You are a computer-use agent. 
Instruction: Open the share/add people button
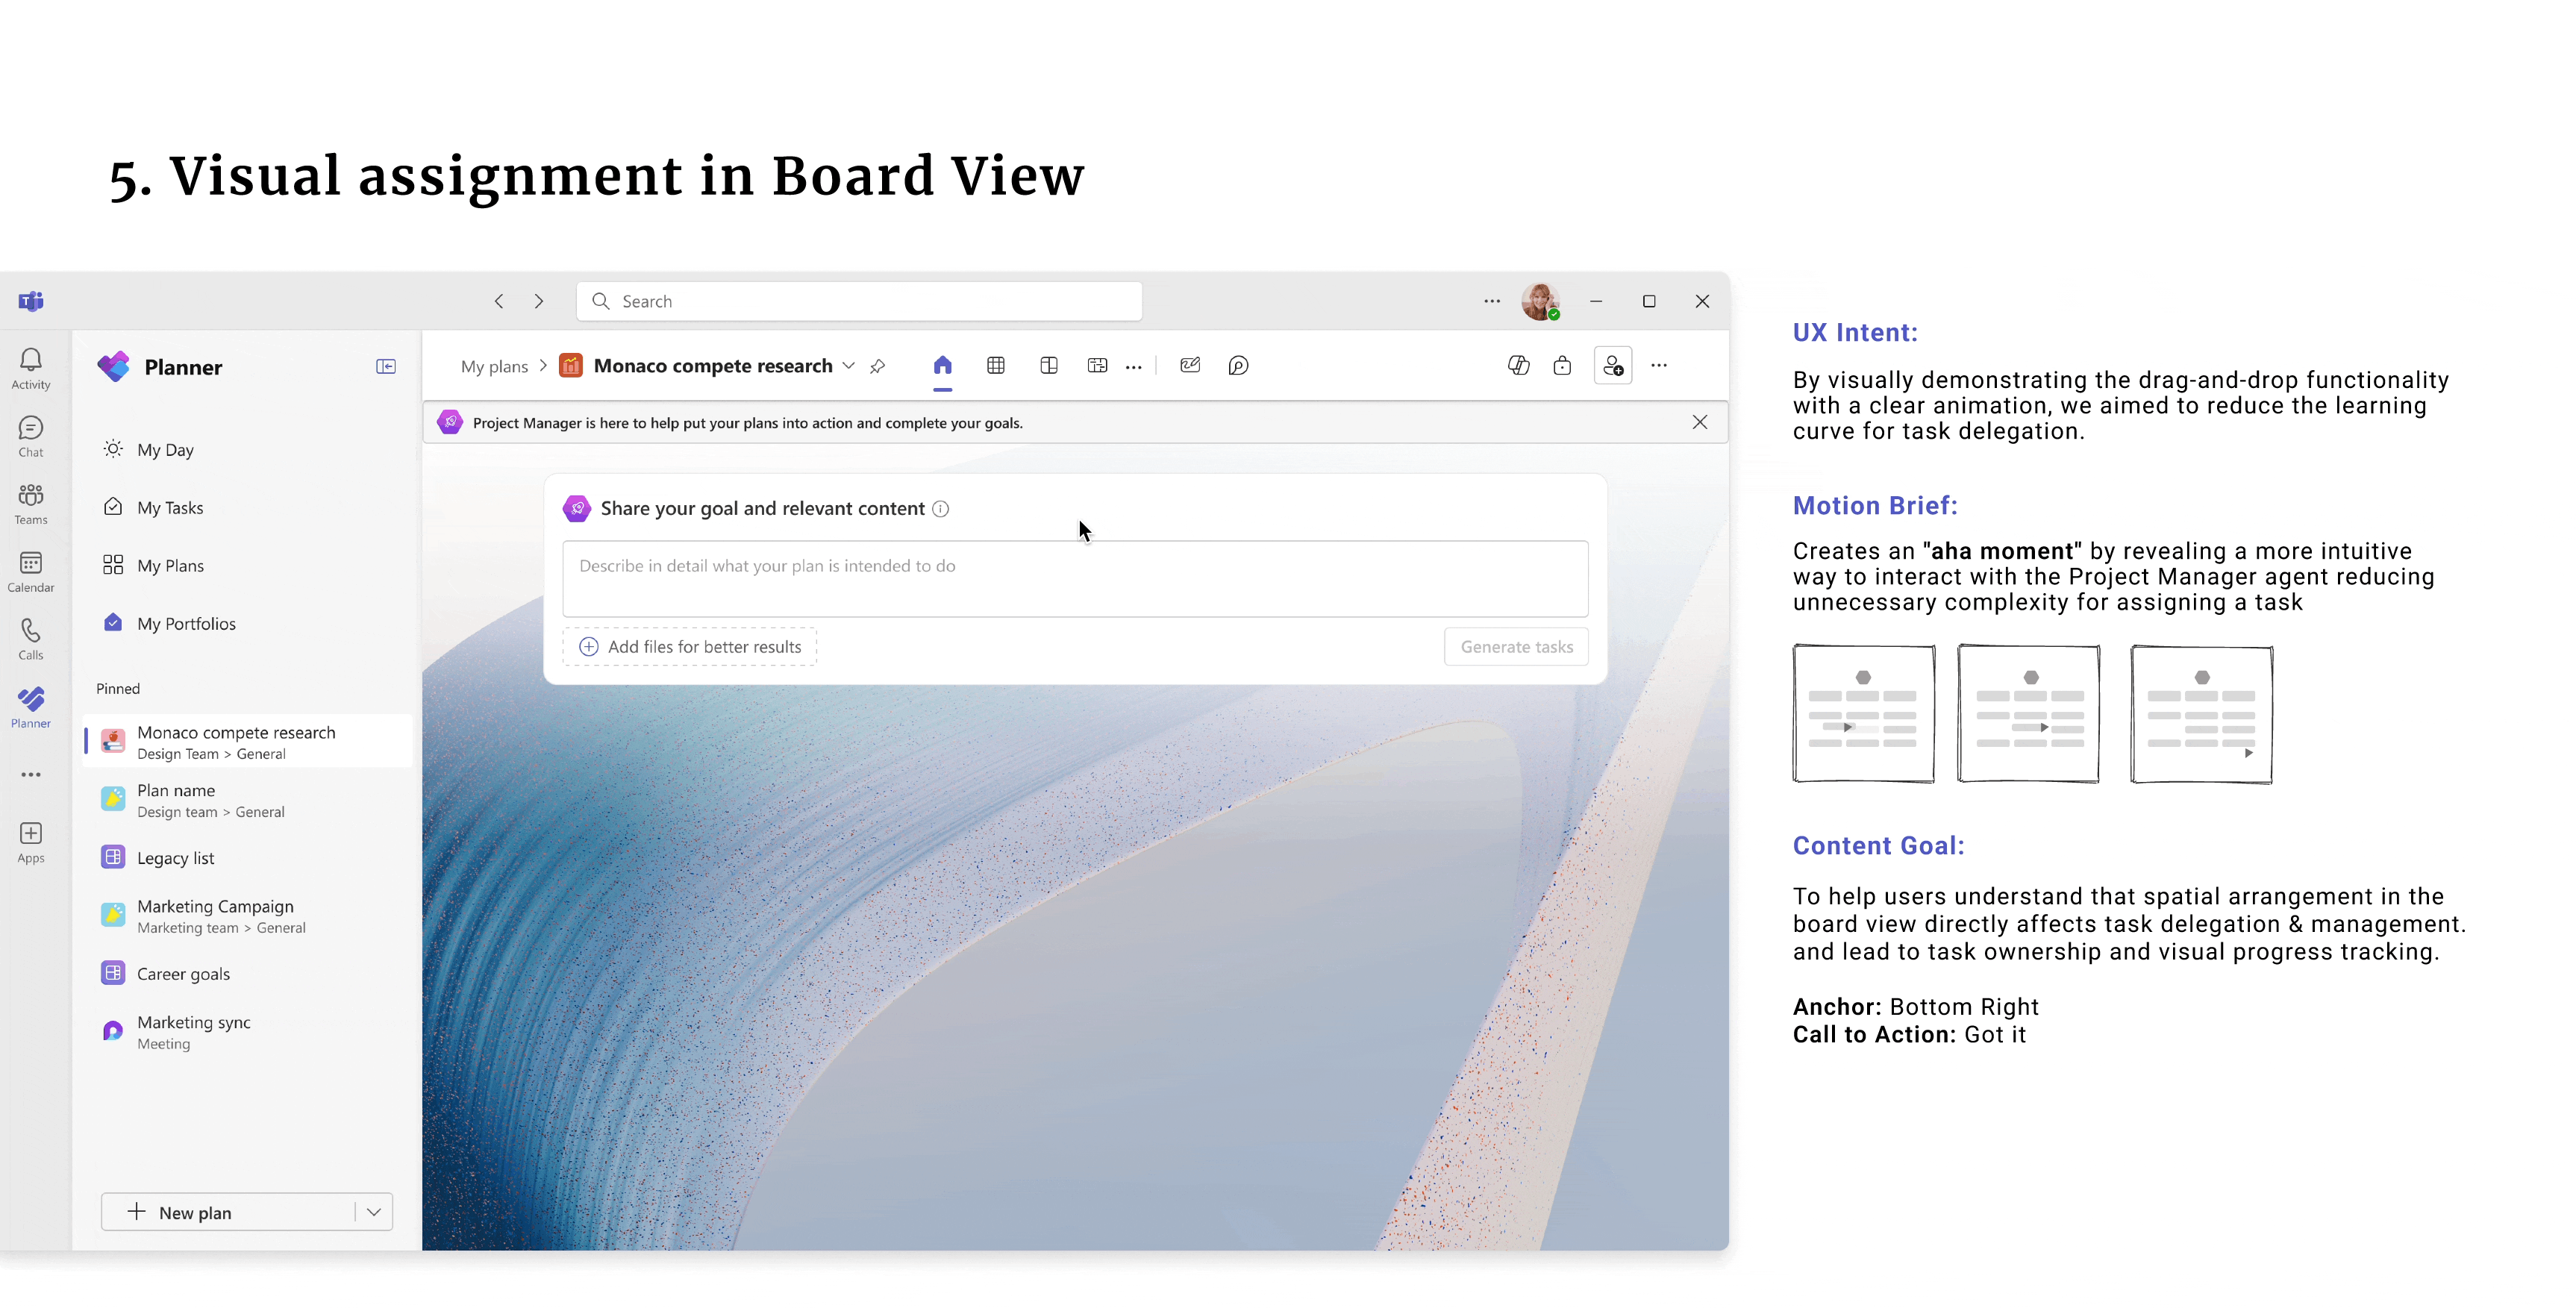pos(1613,366)
